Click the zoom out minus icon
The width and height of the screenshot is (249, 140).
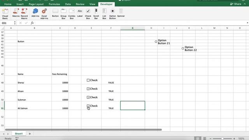tap(210, 138)
